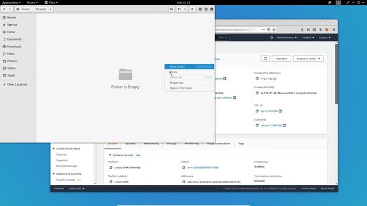367x206 pixels.
Task: Open the Places menu in the top bar
Action: [x=32, y=2]
